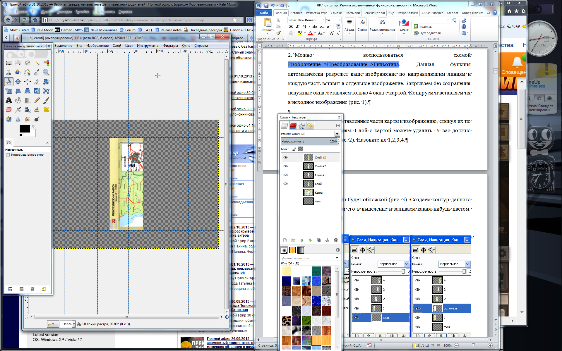Select the Rectangle Select tool in GIMP toolbox

(9, 63)
